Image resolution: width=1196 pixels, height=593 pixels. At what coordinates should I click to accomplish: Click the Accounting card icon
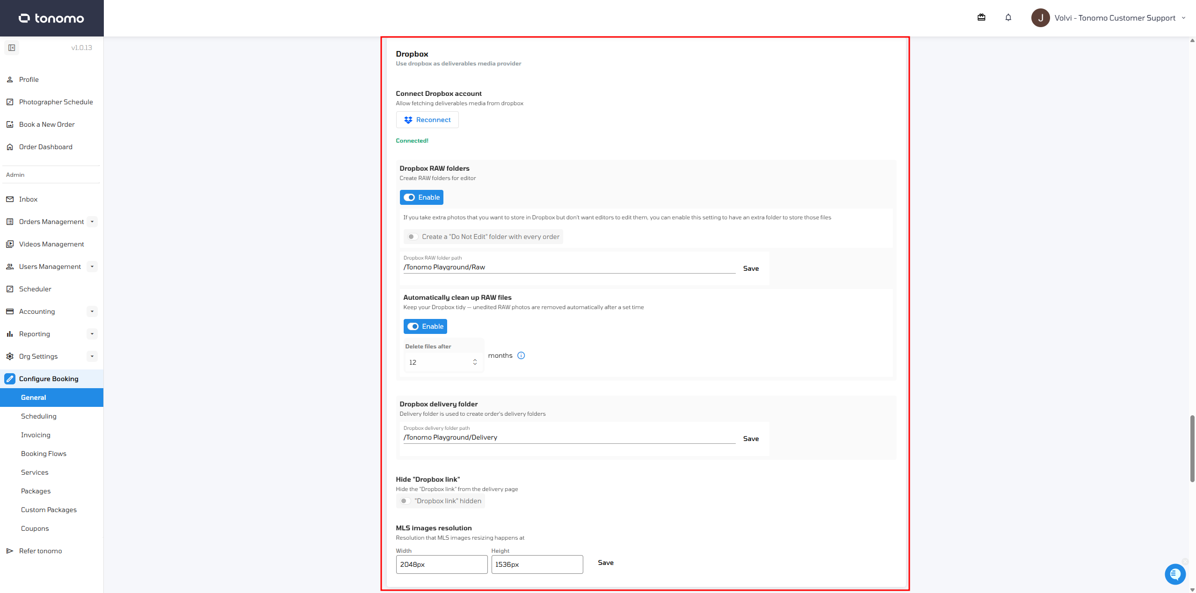10,311
